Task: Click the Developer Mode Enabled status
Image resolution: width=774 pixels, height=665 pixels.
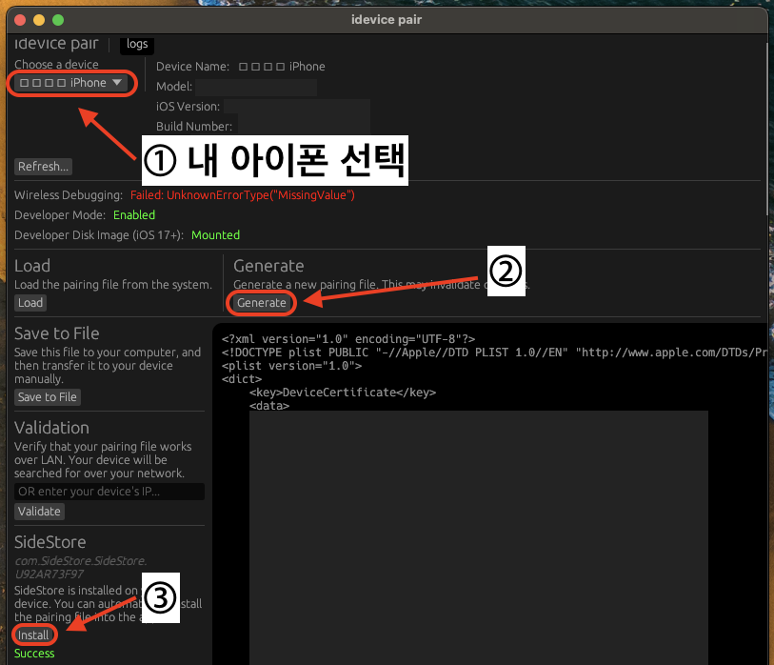Action: pos(134,215)
